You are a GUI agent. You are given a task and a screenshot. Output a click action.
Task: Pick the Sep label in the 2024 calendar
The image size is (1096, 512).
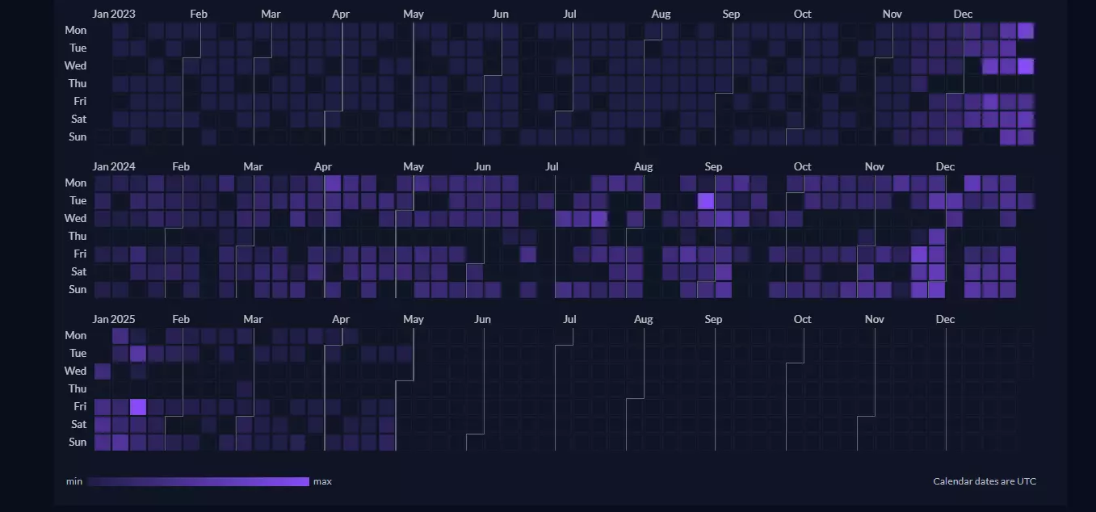[x=713, y=166]
